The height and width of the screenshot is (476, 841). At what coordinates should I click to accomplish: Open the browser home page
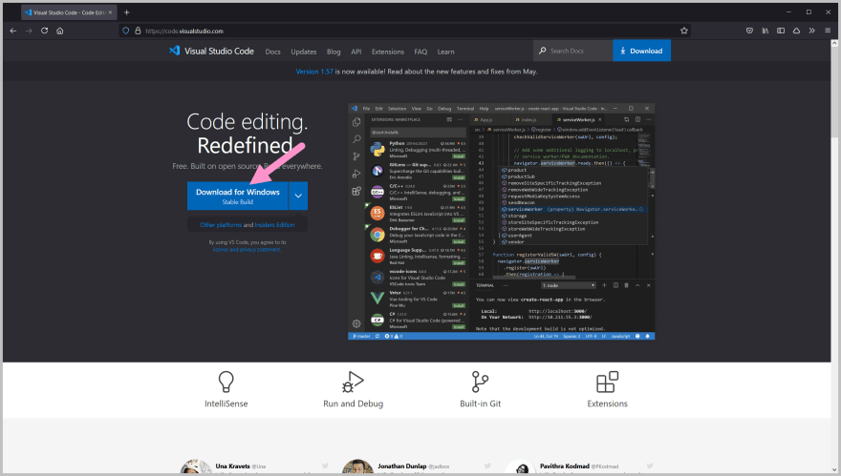pos(60,31)
